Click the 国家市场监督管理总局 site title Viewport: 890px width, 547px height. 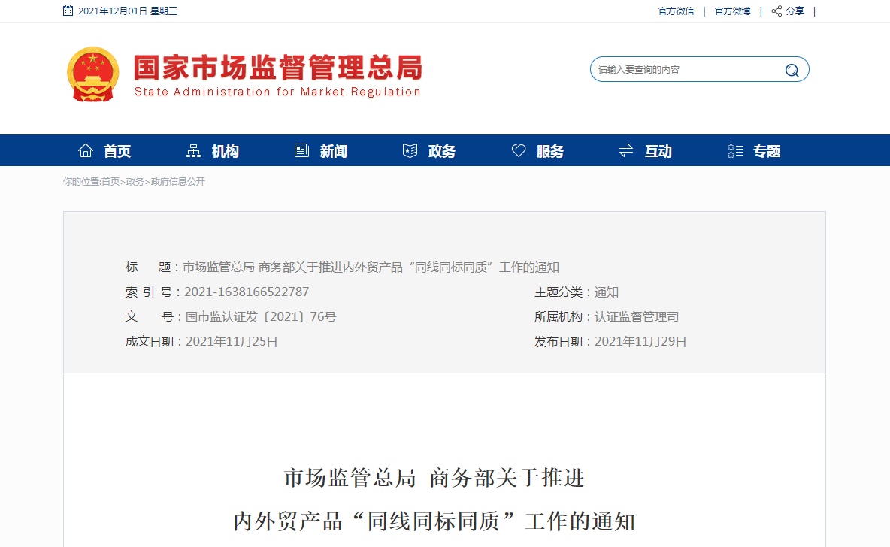(x=277, y=68)
